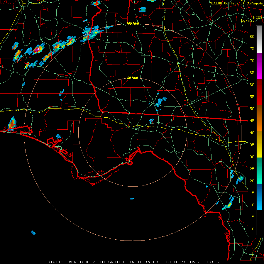Click the 40 value on the scale

point(252,133)
